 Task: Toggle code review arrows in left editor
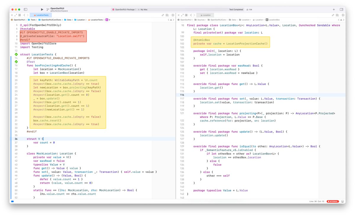(163, 15)
